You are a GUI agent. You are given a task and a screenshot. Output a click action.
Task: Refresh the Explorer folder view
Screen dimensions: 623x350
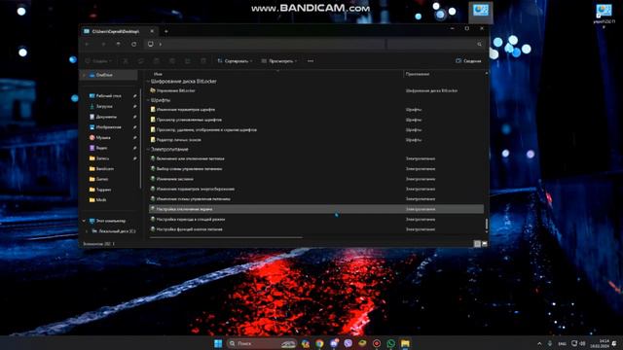pos(134,44)
